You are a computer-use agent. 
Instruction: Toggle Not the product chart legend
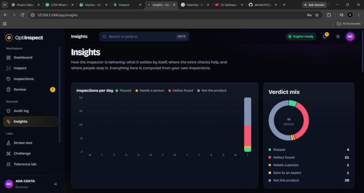(212, 91)
